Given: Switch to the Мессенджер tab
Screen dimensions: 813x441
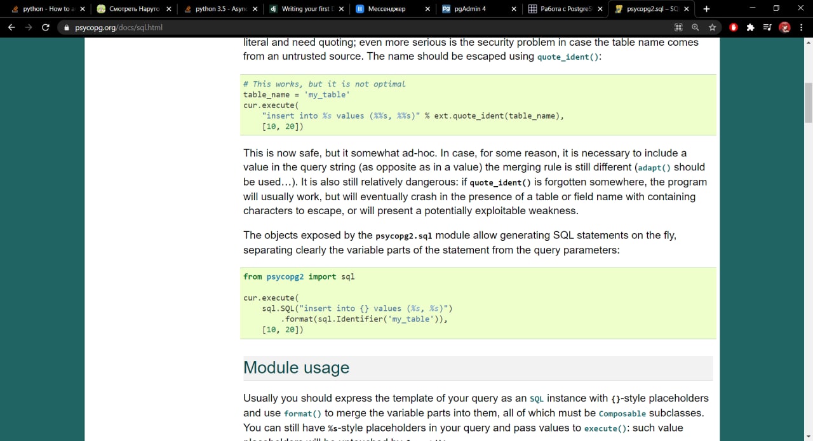Looking at the screenshot, I should 386,9.
